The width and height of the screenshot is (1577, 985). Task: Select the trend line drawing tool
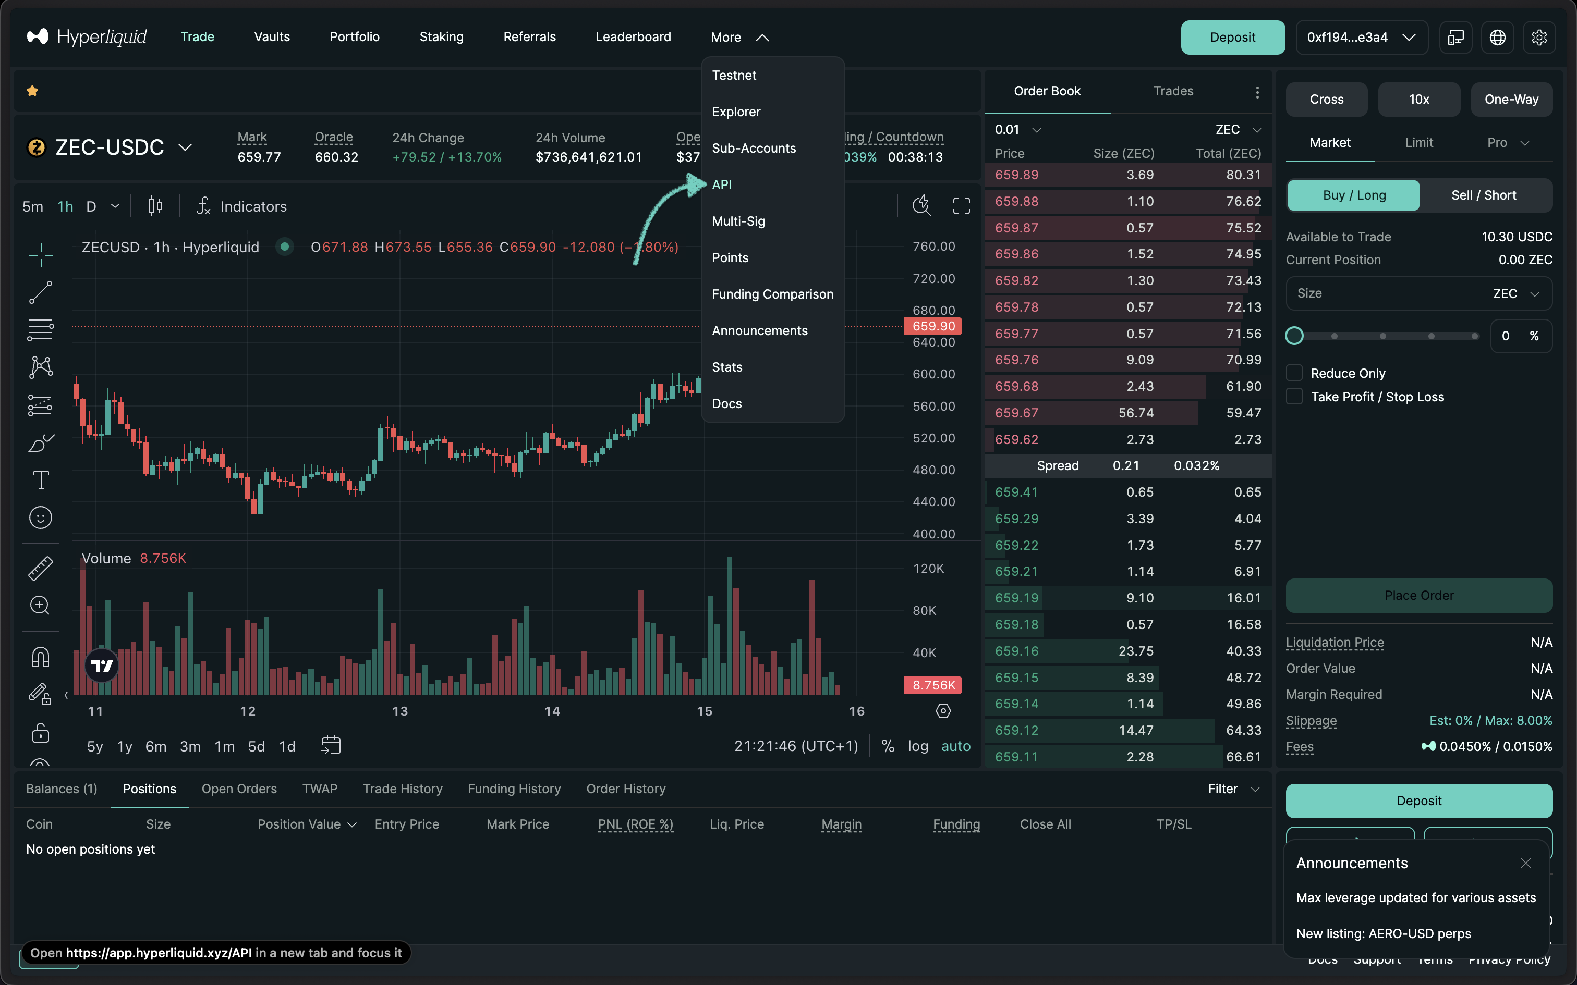coord(40,292)
